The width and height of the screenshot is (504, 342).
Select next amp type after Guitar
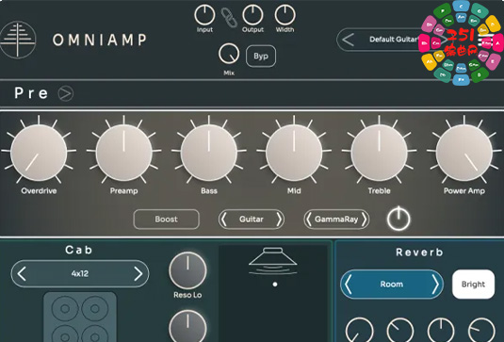[x=279, y=220]
